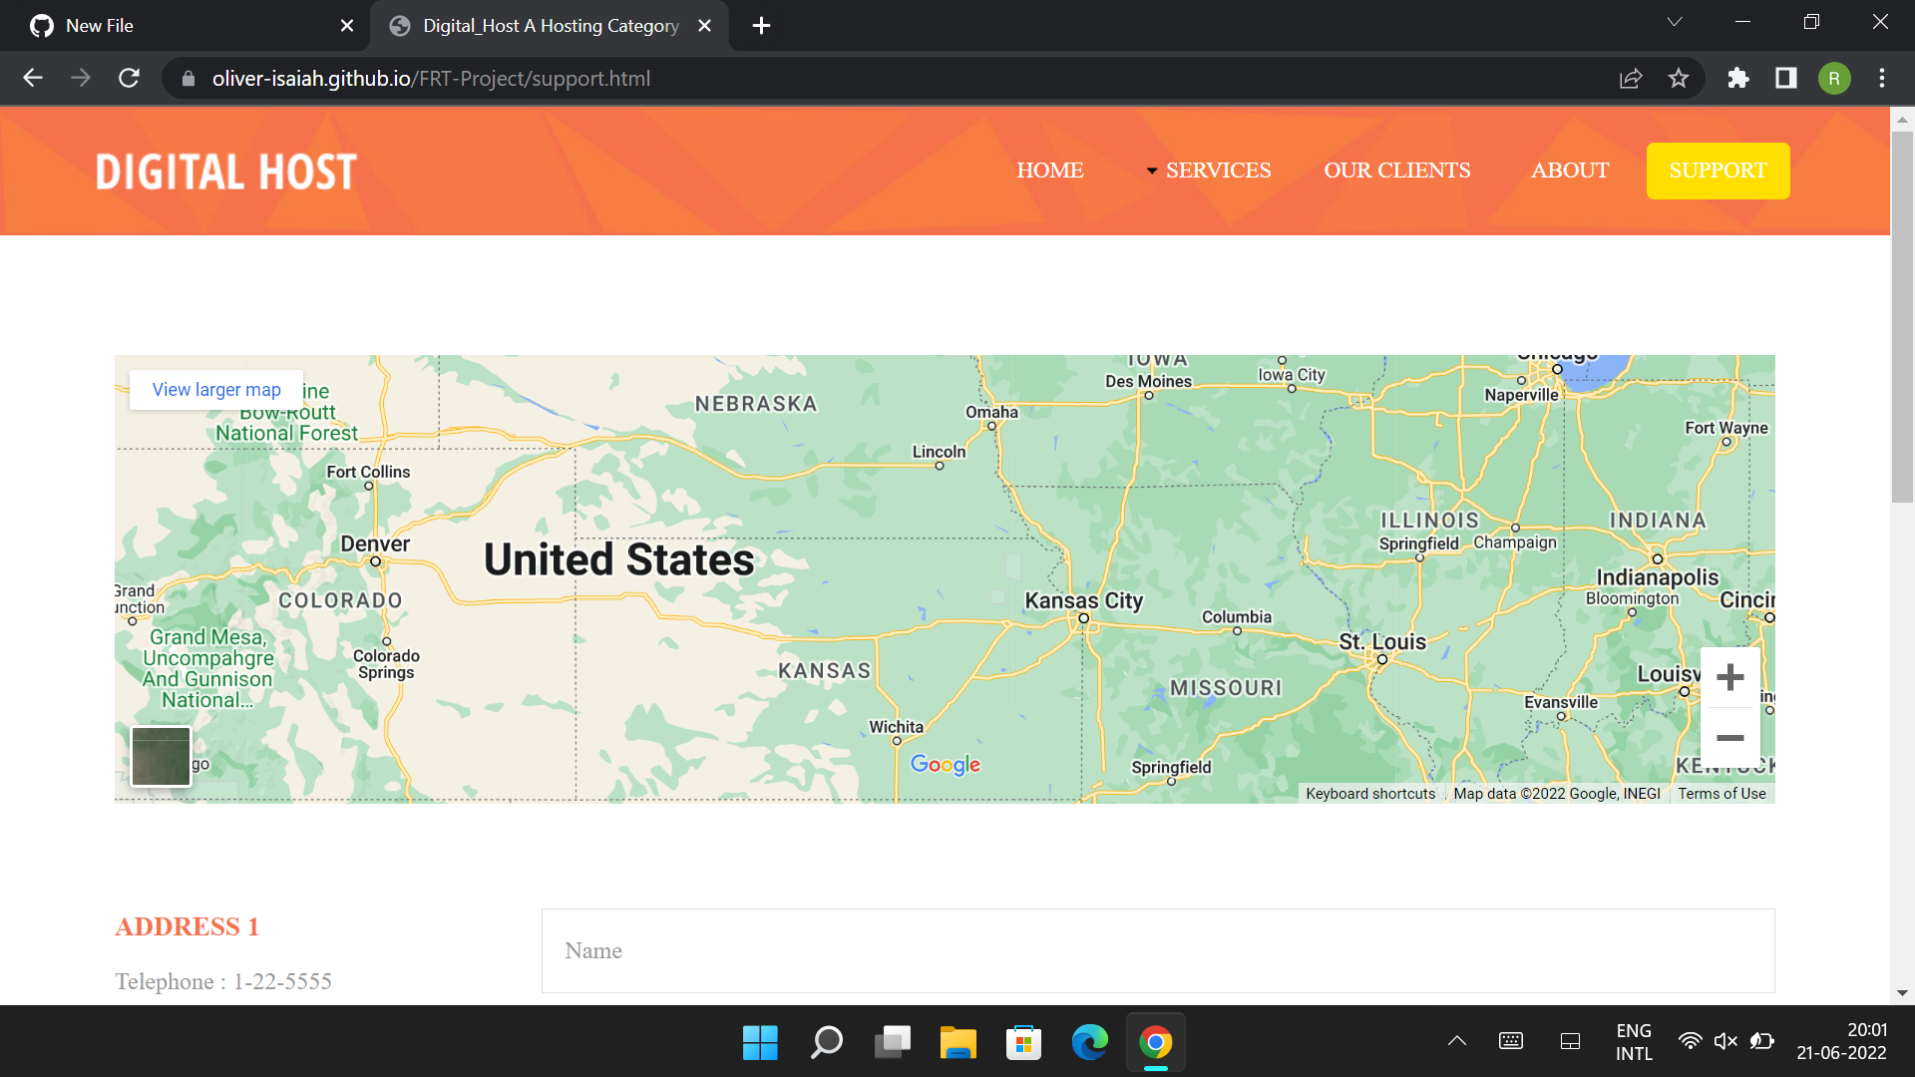This screenshot has height=1077, width=1915.
Task: Open the SERVICES dropdown menu
Action: [x=1218, y=170]
